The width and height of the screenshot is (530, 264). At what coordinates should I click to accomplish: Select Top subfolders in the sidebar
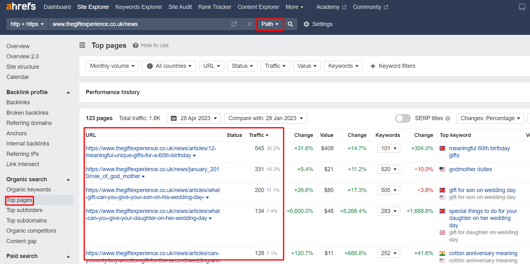24,210
